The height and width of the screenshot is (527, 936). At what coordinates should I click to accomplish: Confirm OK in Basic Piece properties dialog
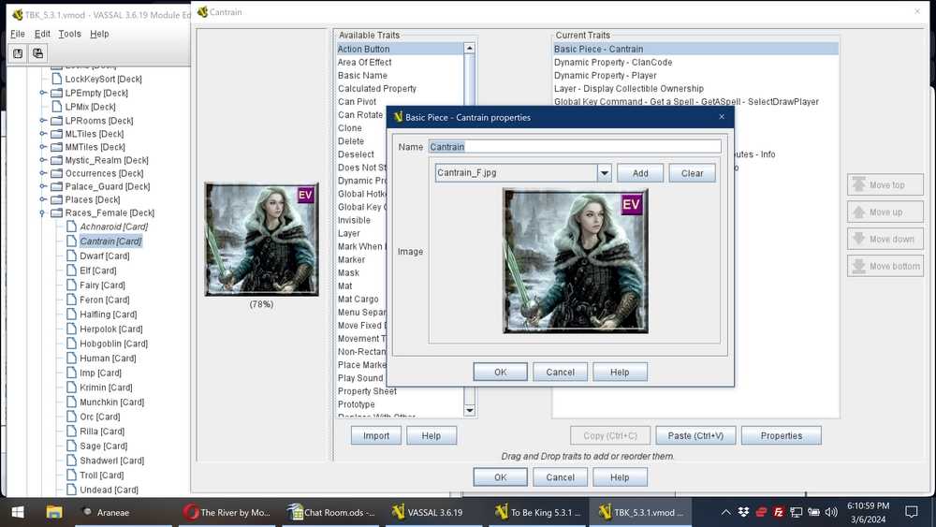tap(500, 372)
